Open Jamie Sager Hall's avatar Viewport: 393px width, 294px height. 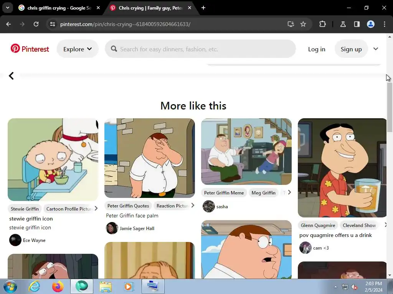112,228
